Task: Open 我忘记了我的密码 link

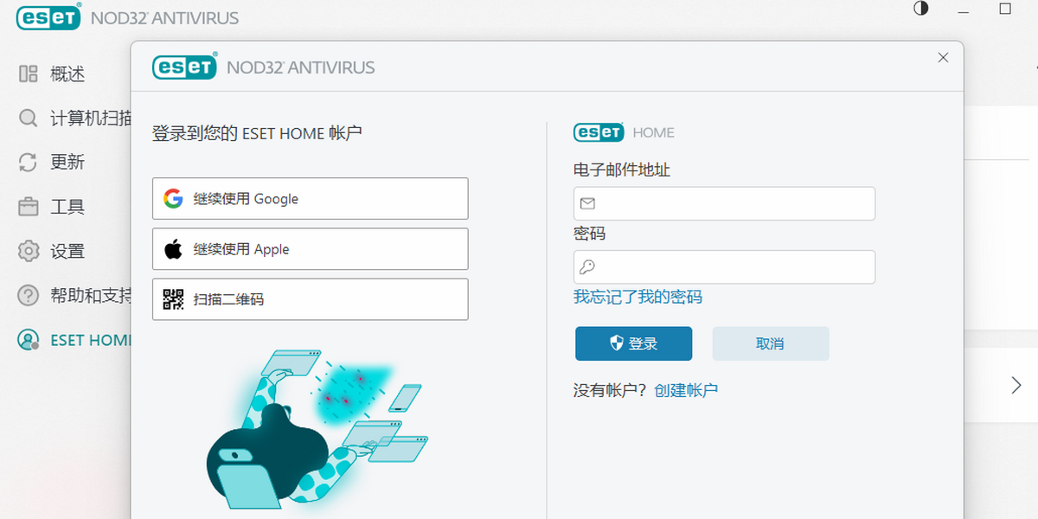Action: [638, 297]
